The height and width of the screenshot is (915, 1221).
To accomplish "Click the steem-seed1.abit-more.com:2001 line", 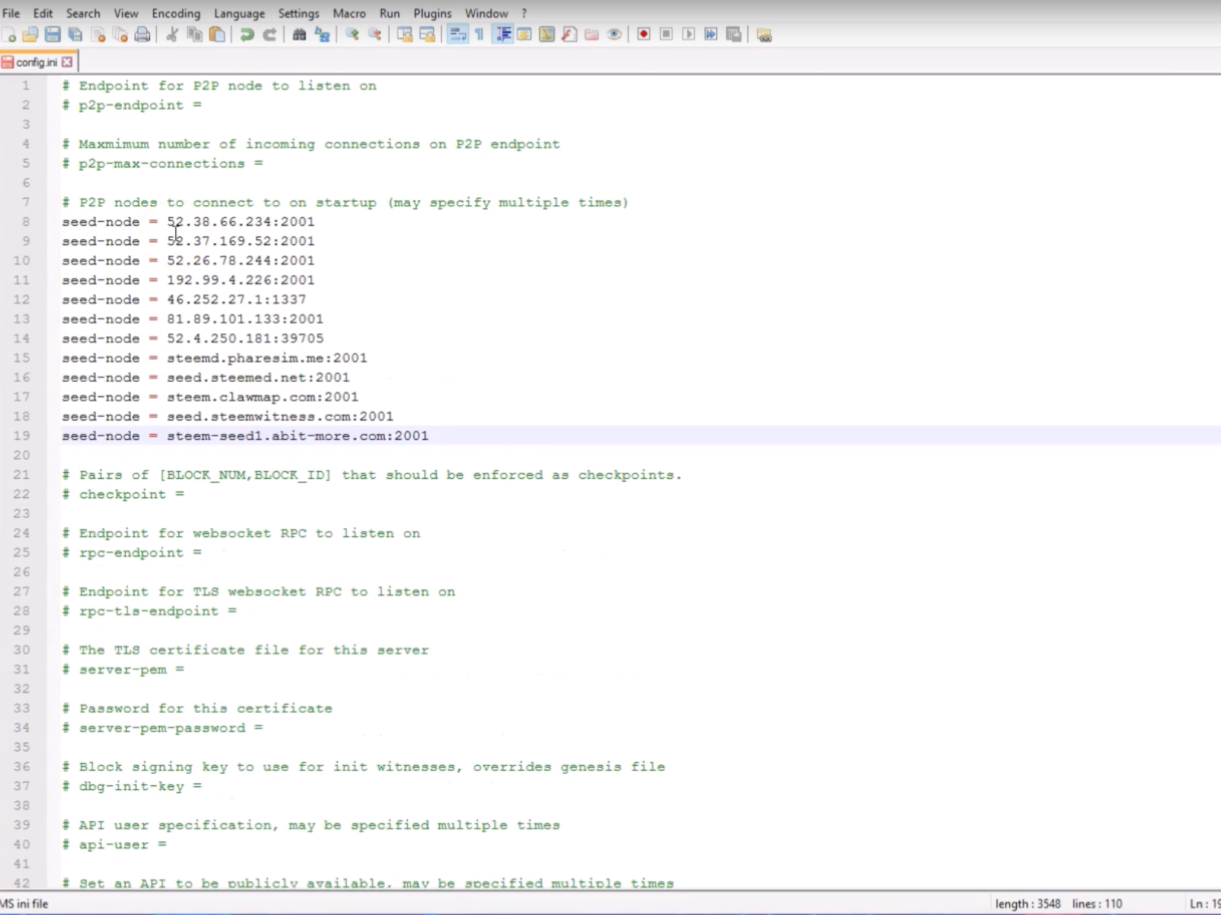I will click(245, 436).
